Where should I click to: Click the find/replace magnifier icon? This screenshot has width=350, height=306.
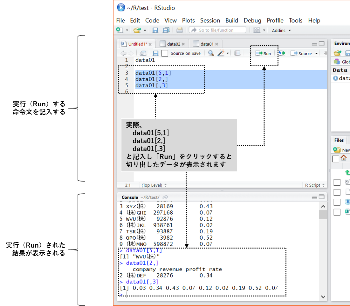coord(211,53)
